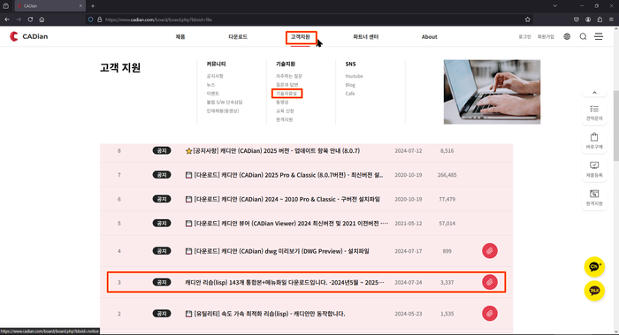Open 자주하는 질문 link
The height and width of the screenshot is (335, 619).
(x=288, y=76)
